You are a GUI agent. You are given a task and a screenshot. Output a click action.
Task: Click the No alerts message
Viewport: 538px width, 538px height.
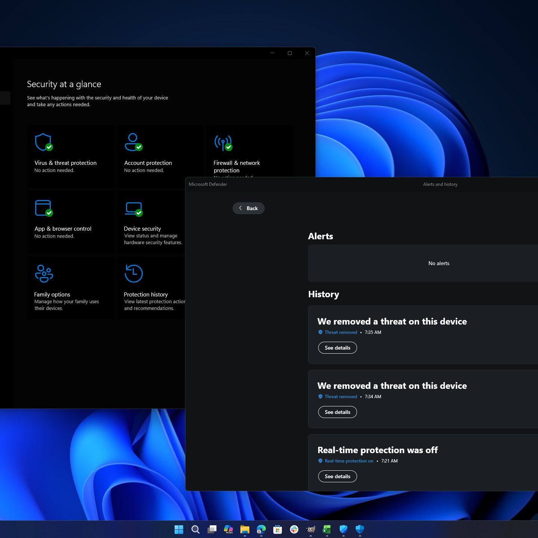(439, 263)
